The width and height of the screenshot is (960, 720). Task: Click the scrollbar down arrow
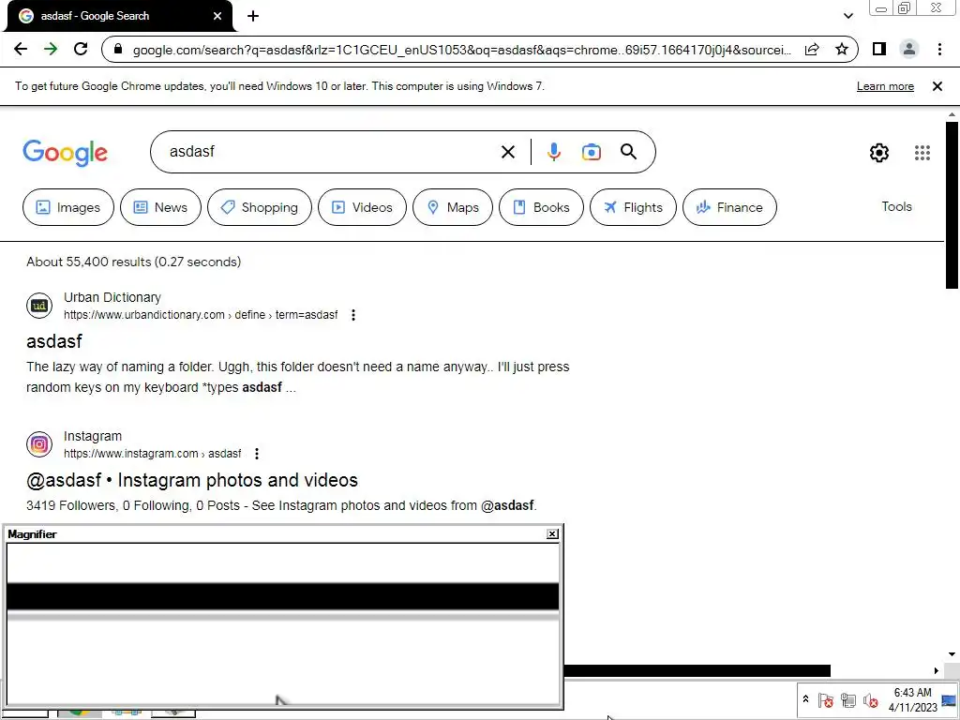pyautogui.click(x=952, y=654)
